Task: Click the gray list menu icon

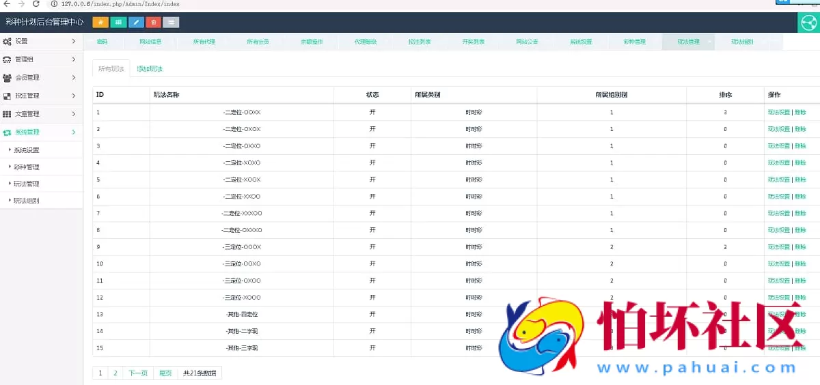Action: [x=172, y=22]
